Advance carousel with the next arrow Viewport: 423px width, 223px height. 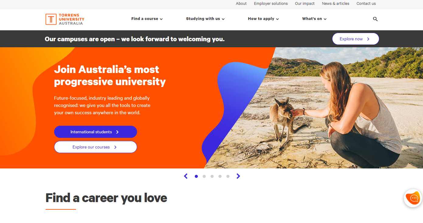(238, 176)
